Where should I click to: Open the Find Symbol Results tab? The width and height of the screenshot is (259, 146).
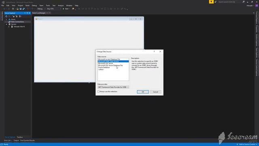(28, 140)
